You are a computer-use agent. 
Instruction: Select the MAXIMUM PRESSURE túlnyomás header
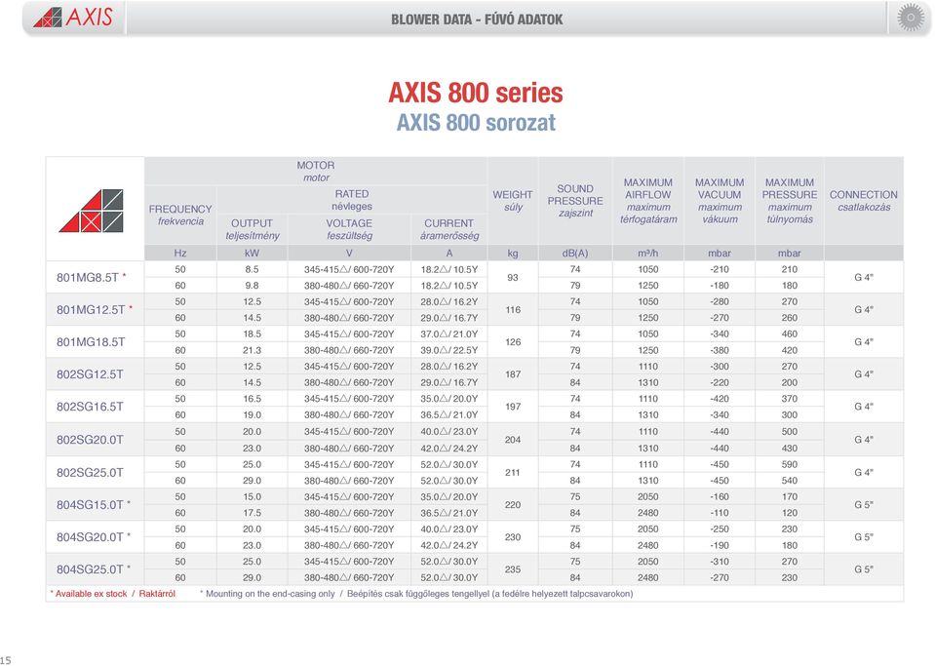pyautogui.click(x=790, y=200)
